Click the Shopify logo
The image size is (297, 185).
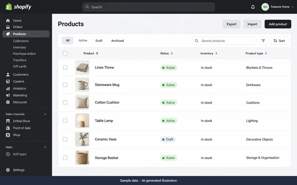[19, 7]
